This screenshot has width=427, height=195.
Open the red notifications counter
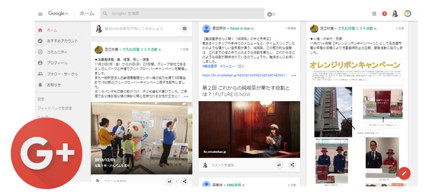pyautogui.click(x=385, y=14)
